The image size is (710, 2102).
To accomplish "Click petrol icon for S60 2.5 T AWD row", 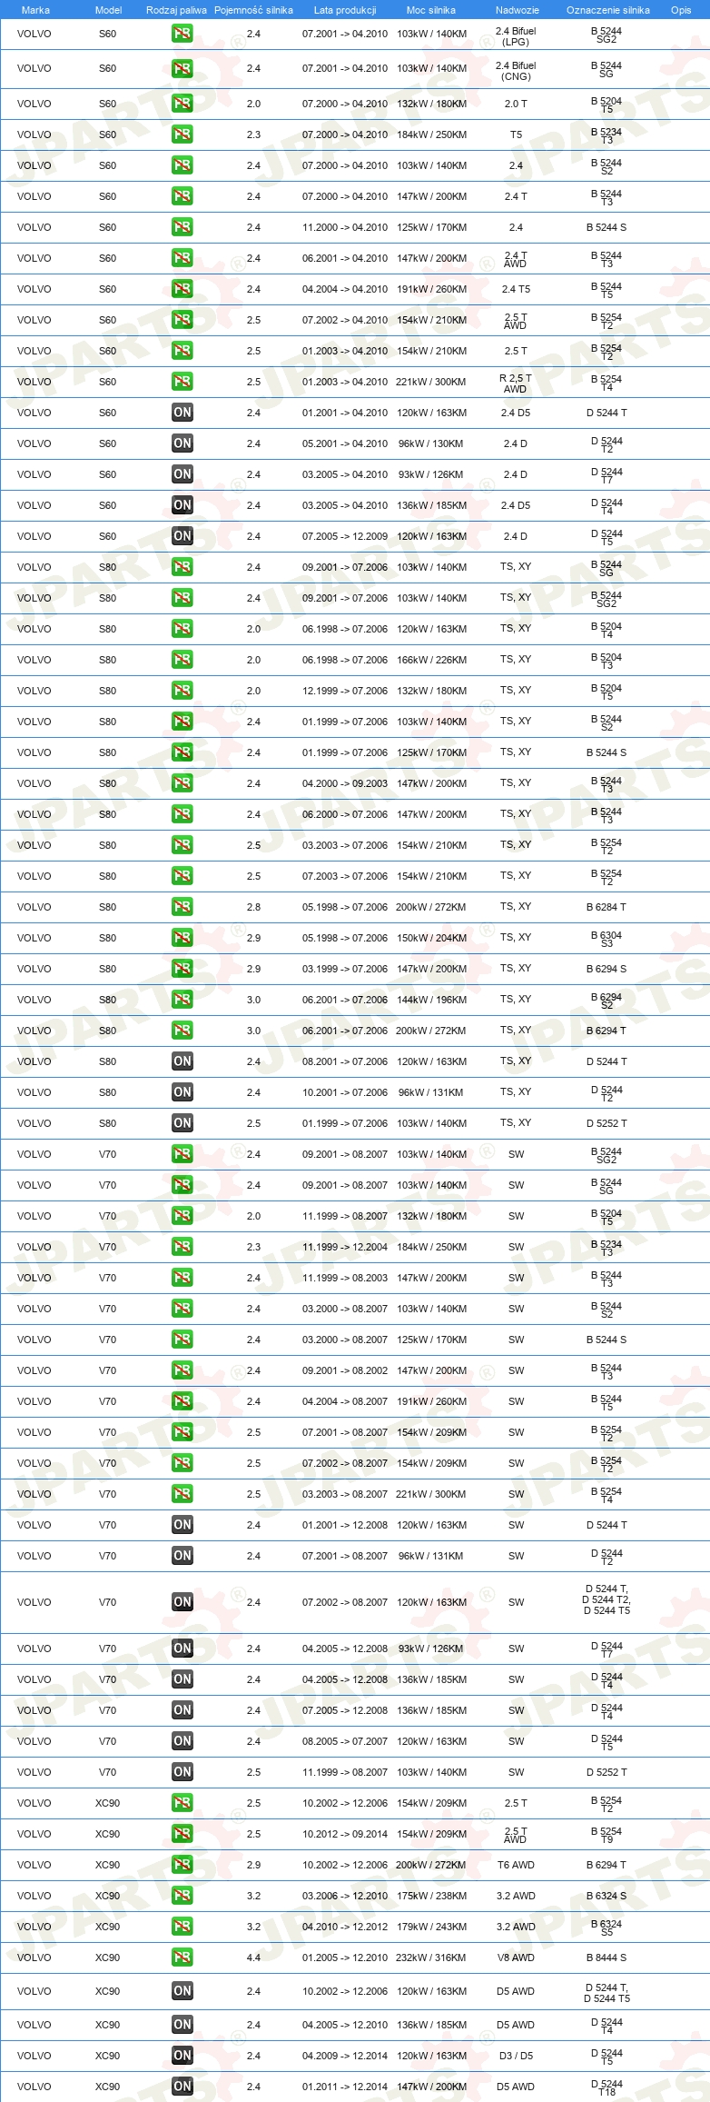I will coord(182,320).
